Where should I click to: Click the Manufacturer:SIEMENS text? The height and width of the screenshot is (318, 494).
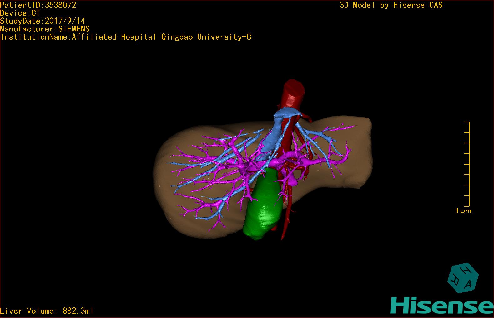[x=45, y=29]
